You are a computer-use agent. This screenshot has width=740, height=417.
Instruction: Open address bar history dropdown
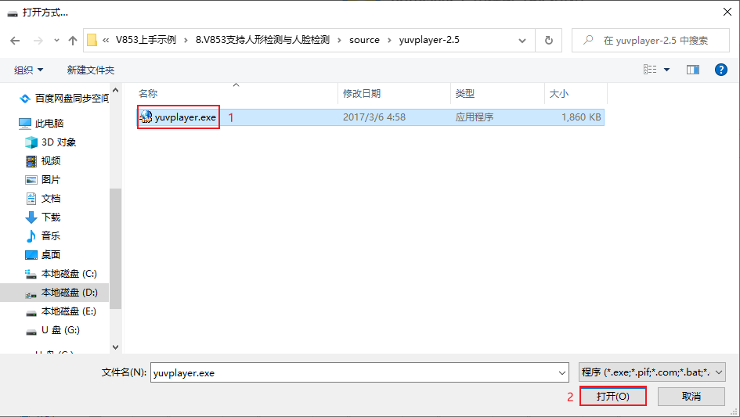[522, 41]
